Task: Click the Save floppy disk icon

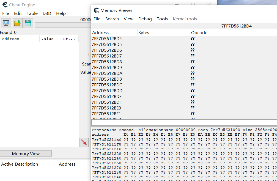Action: (x=28, y=23)
